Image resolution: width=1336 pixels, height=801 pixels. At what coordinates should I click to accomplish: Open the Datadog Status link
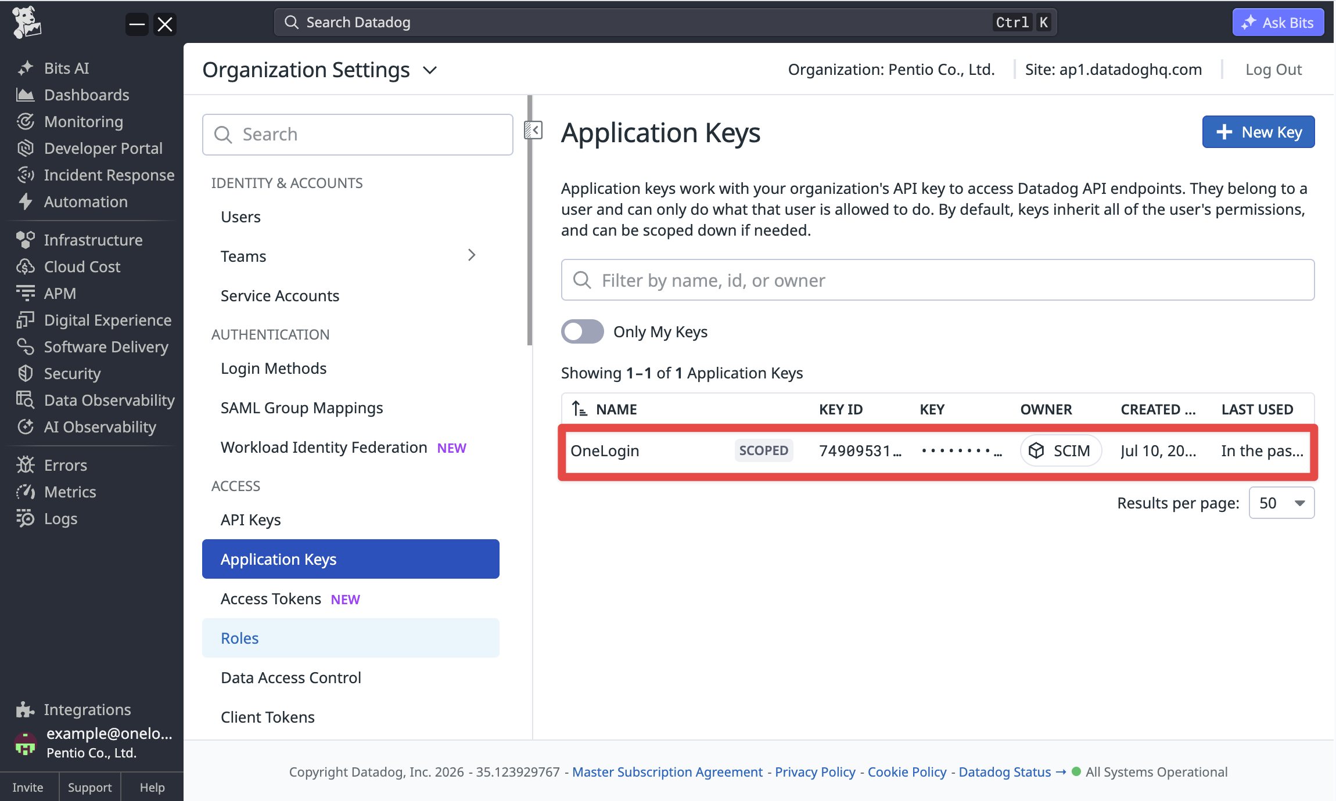(1012, 772)
